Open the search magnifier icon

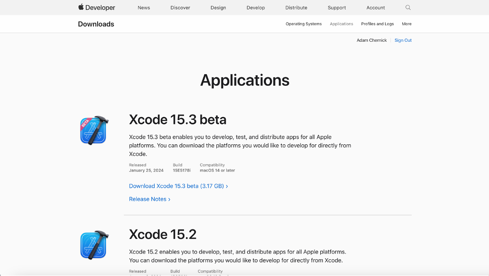[408, 7]
